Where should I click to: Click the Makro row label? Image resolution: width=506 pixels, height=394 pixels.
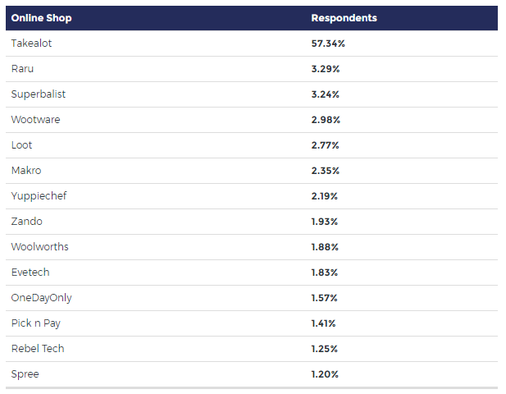coord(26,171)
